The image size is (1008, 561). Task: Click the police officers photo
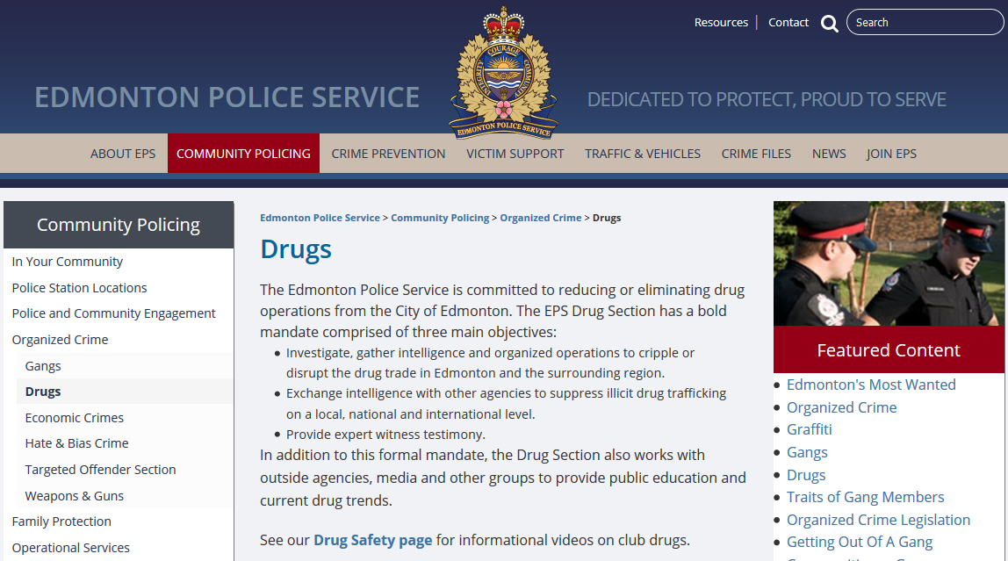pyautogui.click(x=889, y=263)
